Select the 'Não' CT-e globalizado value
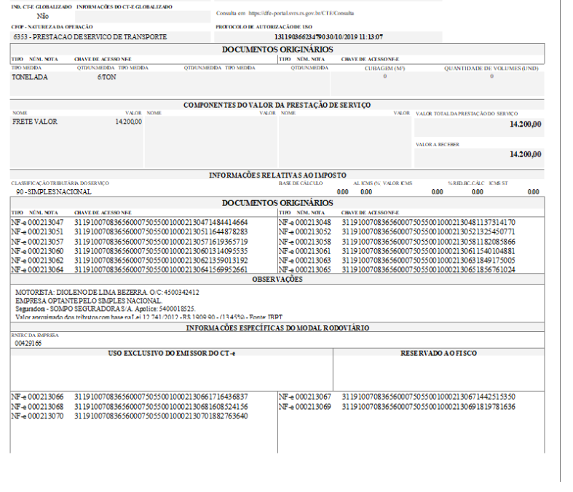The image size is (573, 492). 43,16
